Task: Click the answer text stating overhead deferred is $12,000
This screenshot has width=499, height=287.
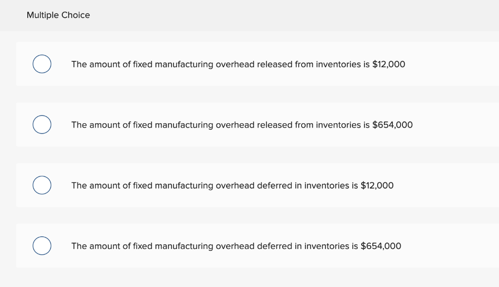Action: [232, 185]
